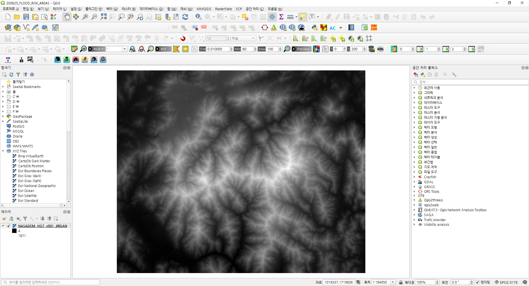Toggle the SCP ROI display button
The width and height of the screenshot is (529, 286).
(163, 49)
